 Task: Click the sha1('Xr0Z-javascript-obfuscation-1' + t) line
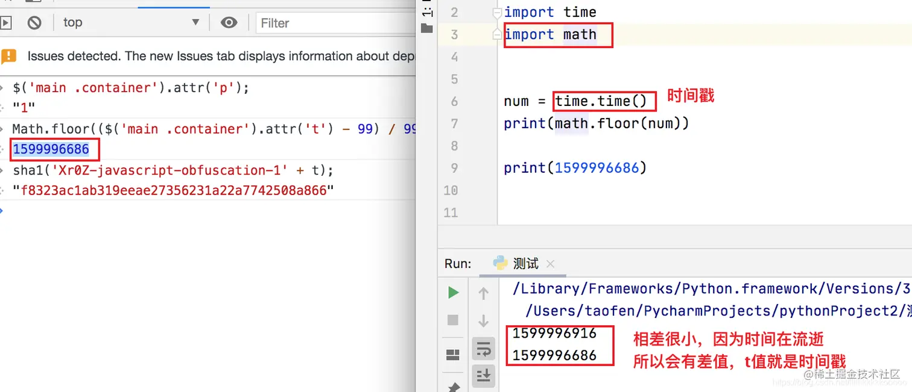click(173, 170)
